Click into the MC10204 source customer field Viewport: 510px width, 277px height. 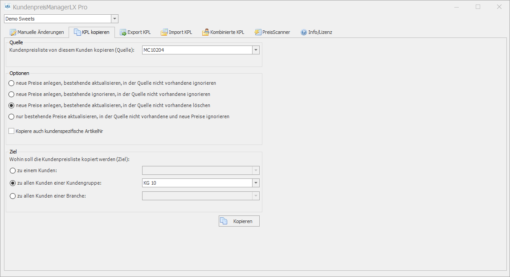tap(196, 50)
